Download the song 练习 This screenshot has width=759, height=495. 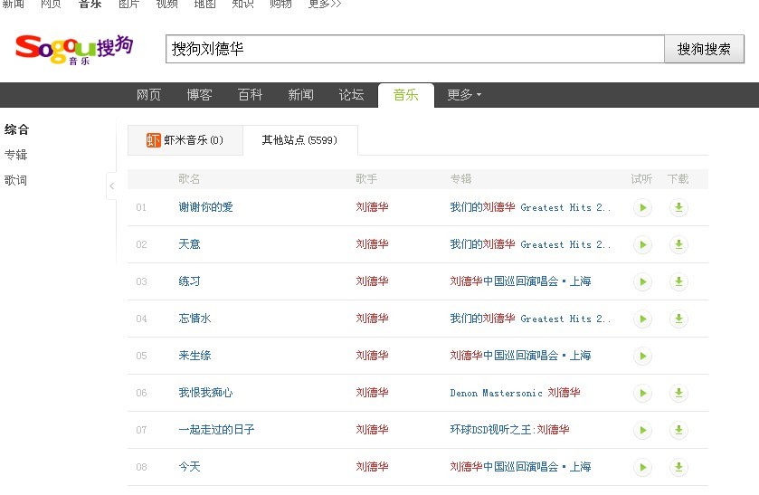tap(678, 282)
